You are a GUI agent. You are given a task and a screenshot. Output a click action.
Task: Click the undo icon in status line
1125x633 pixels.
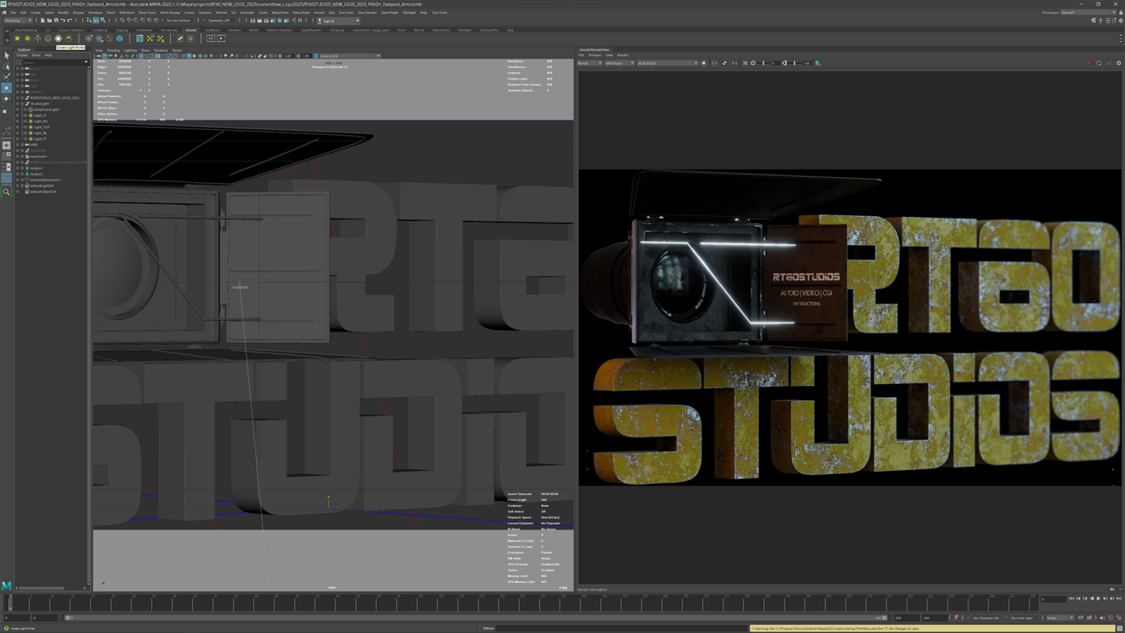pyautogui.click(x=63, y=20)
